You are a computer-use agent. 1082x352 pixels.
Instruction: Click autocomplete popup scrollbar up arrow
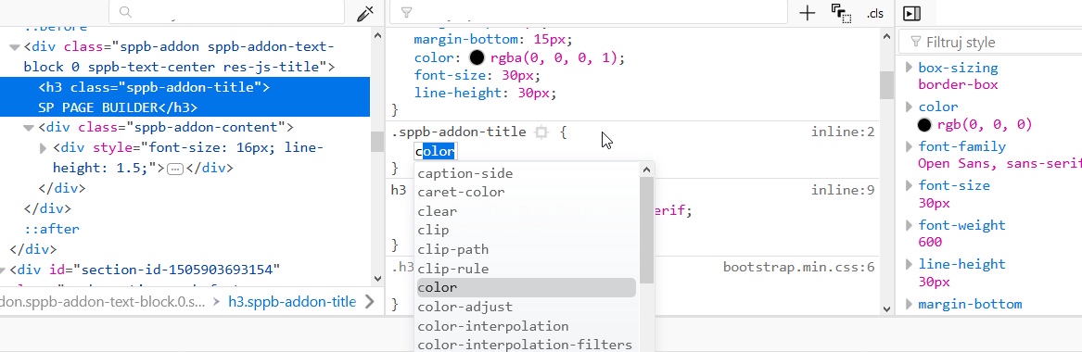pos(646,170)
